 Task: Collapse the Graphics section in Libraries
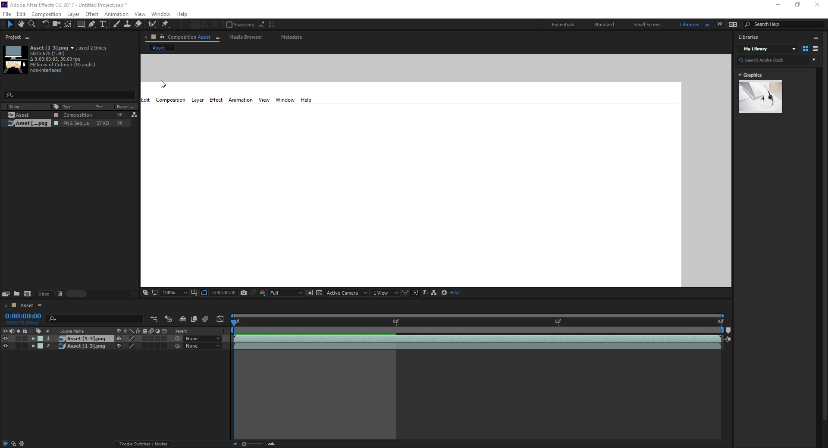[x=740, y=75]
